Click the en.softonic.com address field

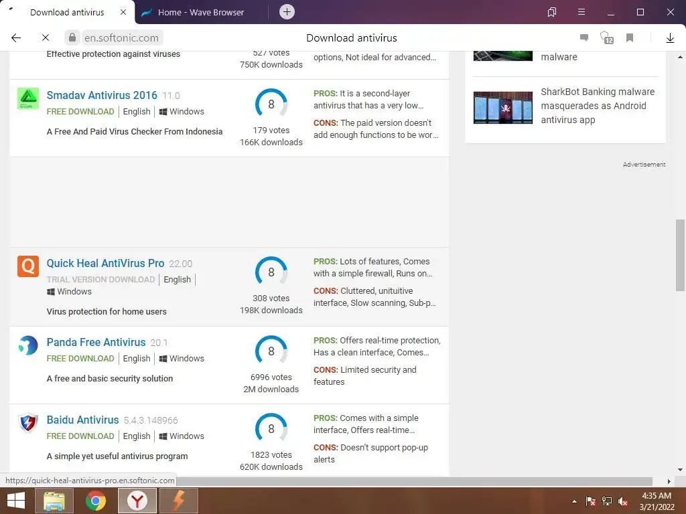coord(122,38)
